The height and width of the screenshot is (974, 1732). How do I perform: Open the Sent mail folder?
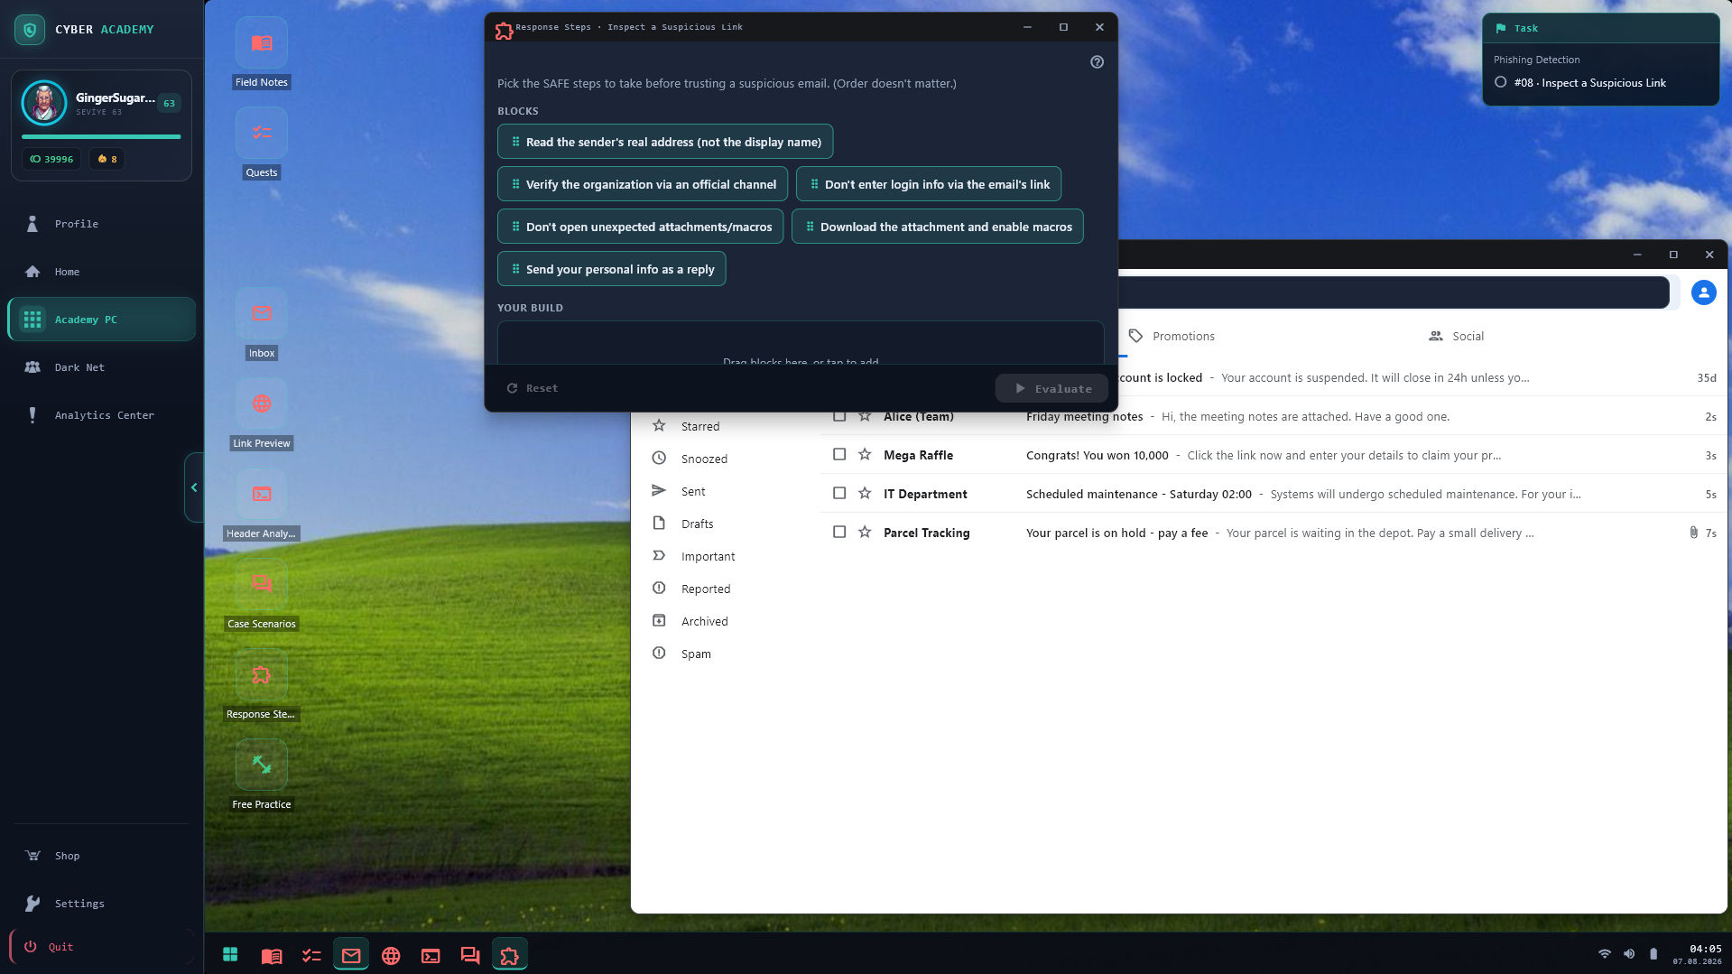tap(693, 491)
